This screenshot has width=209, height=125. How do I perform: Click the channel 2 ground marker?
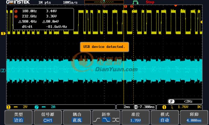(3, 70)
